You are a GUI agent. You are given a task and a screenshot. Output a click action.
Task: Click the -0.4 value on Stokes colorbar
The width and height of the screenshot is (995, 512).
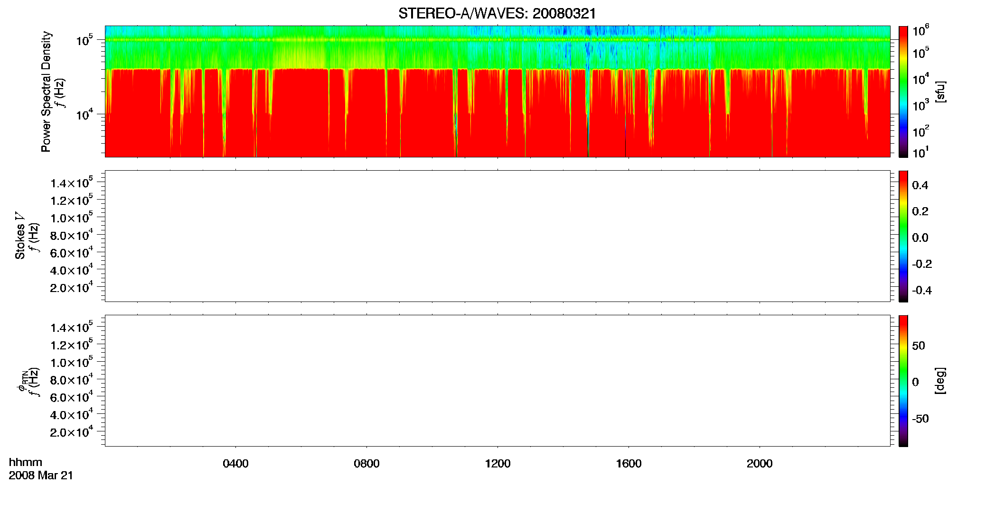(922, 291)
